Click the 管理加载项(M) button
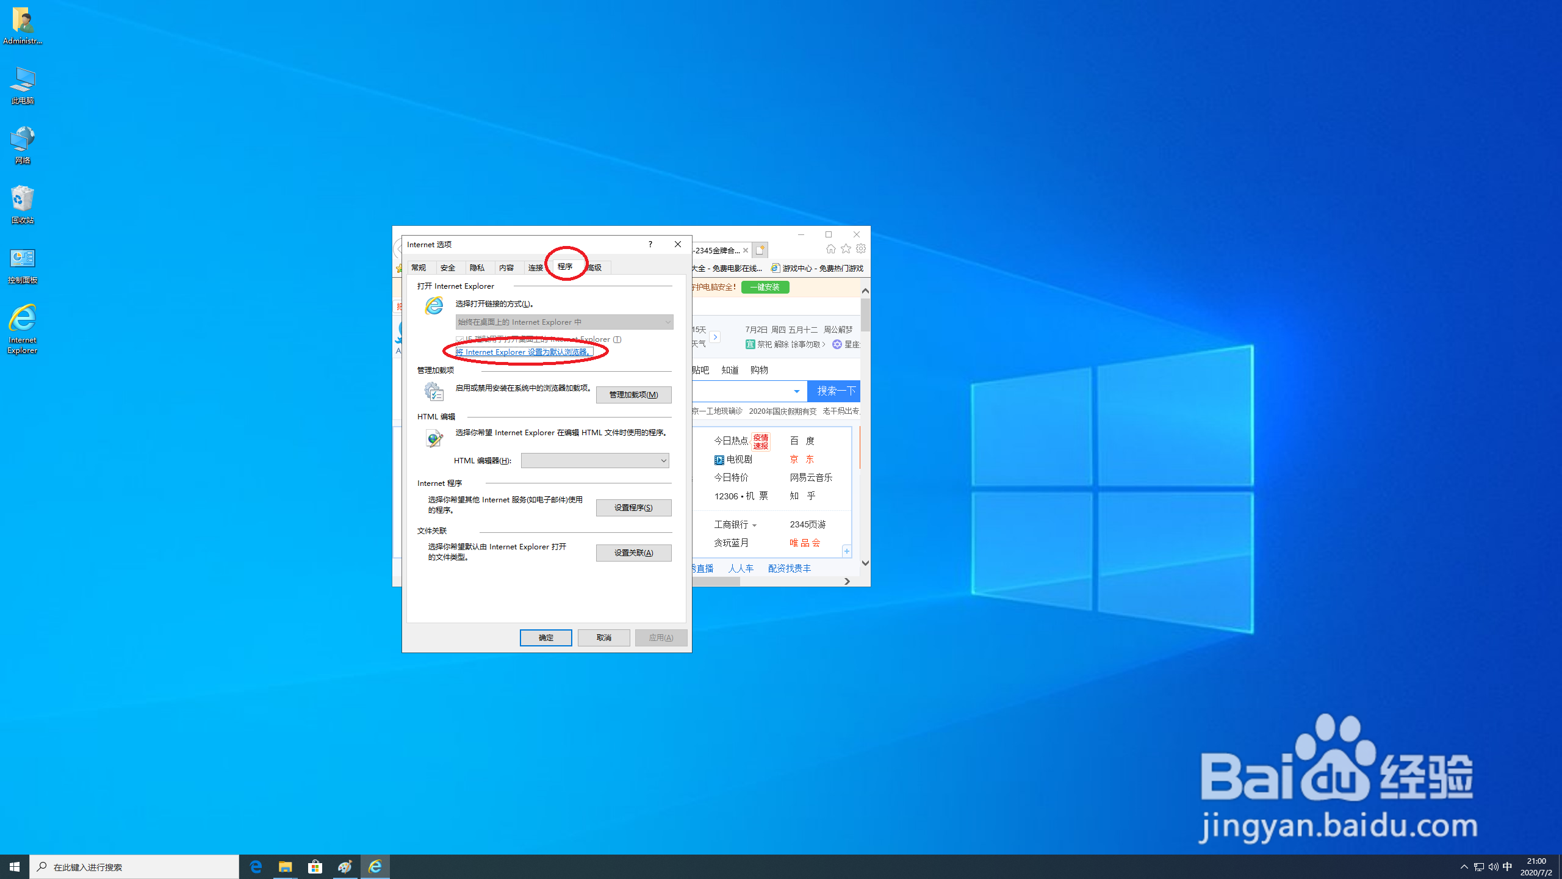 tap(633, 394)
